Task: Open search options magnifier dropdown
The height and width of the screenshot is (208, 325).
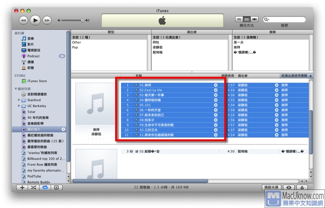Action: pyautogui.click(x=266, y=19)
